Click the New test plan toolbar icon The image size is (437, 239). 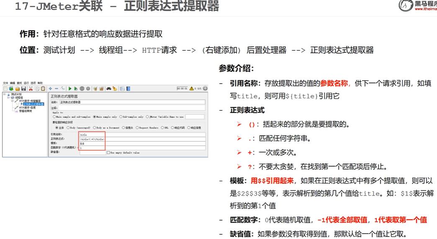coord(5,89)
